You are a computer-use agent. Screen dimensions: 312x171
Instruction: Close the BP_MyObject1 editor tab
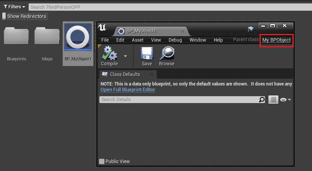tap(182, 31)
